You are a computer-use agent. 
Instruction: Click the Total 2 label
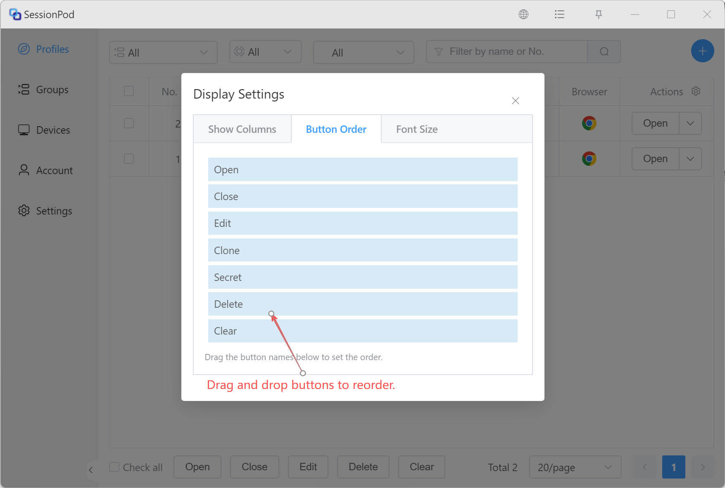[503, 467]
